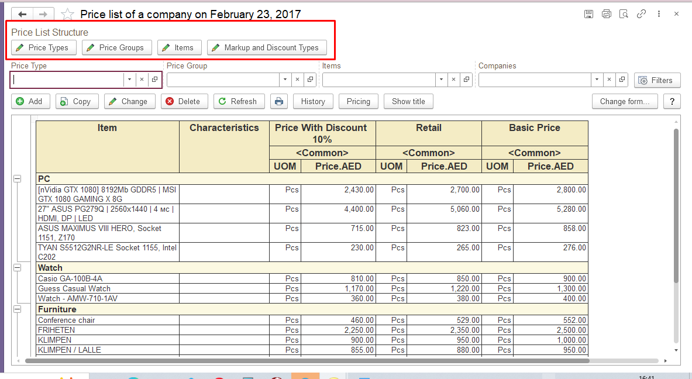Open the Filters settings
Screen dimensions: 692x379
tap(657, 80)
